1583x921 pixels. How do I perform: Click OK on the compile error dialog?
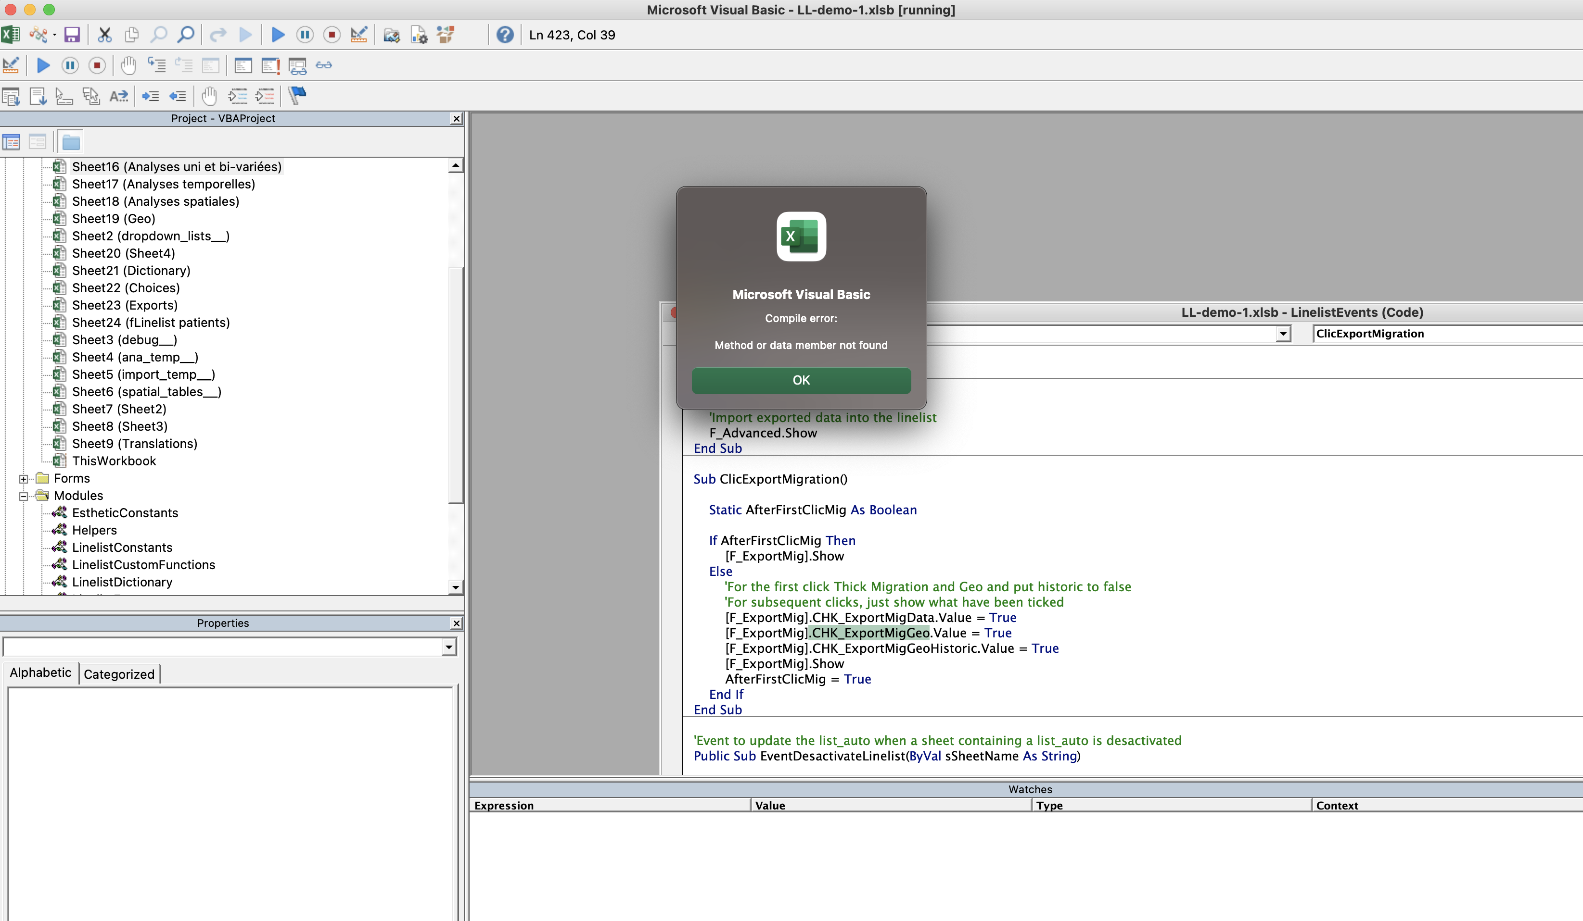click(801, 380)
